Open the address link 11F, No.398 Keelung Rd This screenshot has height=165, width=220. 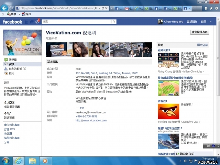click(x=107, y=73)
